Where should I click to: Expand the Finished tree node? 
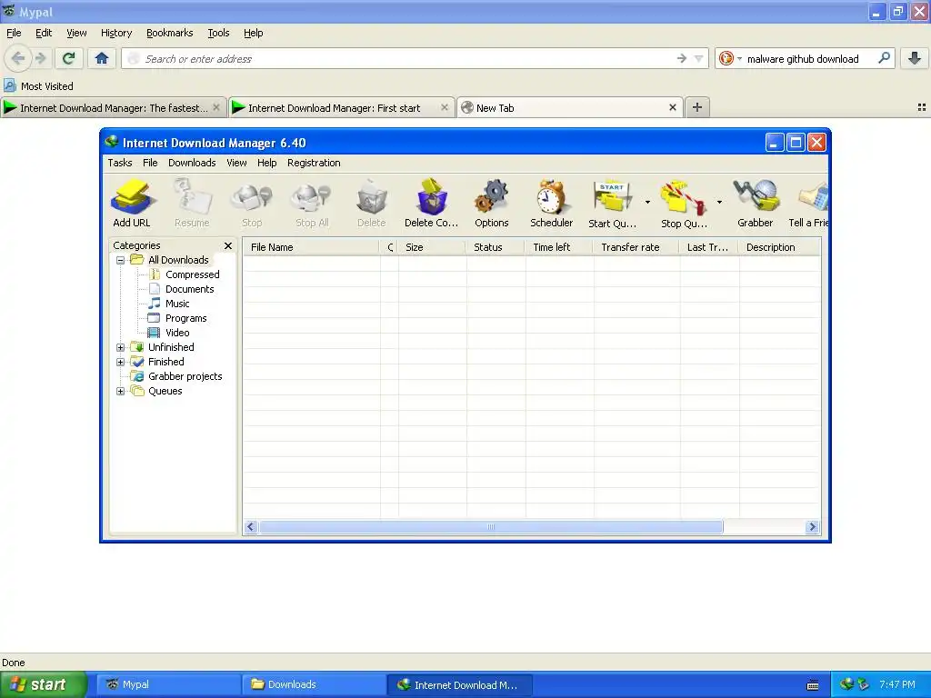tap(121, 362)
